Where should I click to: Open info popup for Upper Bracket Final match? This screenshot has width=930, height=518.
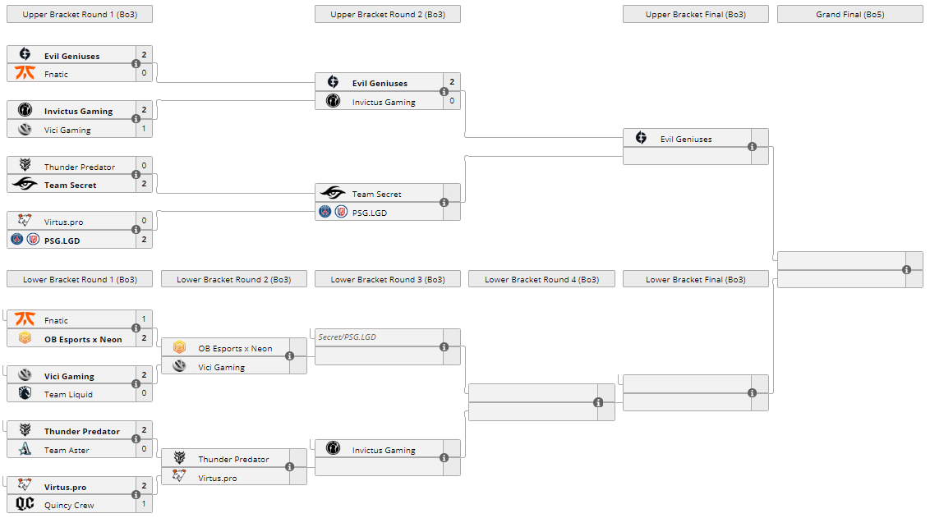[753, 147]
